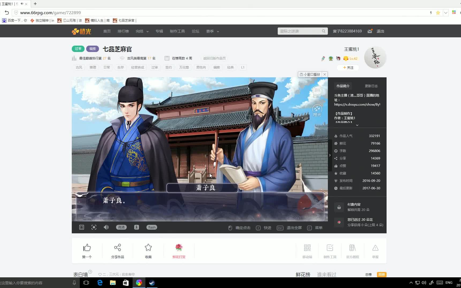Image resolution: width=461 pixels, height=288 pixels.
Task: Click the 收藏 star icon
Action: [148, 247]
